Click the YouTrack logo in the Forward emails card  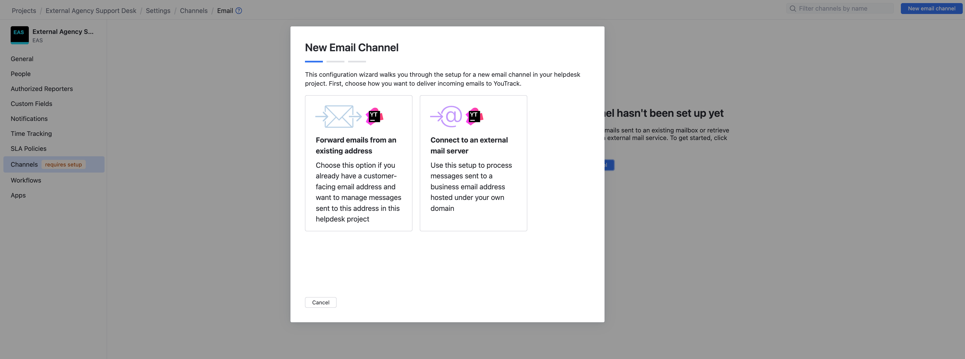(374, 116)
